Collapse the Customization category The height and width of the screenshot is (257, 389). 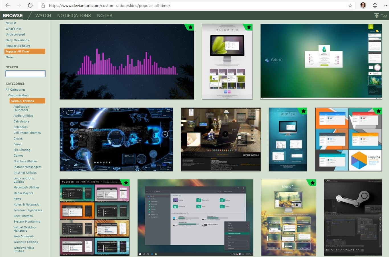[x=18, y=95]
